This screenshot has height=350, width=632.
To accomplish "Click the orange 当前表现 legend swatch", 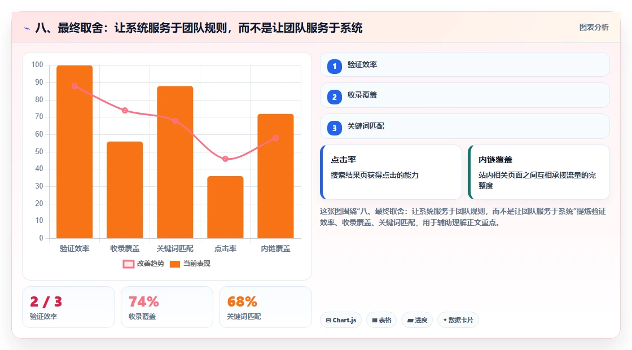I will [175, 264].
